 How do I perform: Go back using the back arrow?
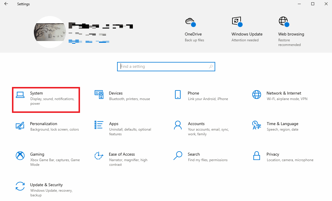6,4
